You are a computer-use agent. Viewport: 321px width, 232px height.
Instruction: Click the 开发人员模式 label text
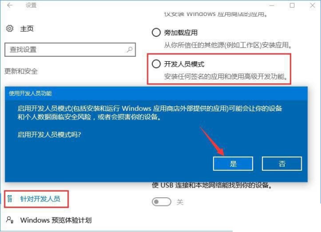[184, 64]
